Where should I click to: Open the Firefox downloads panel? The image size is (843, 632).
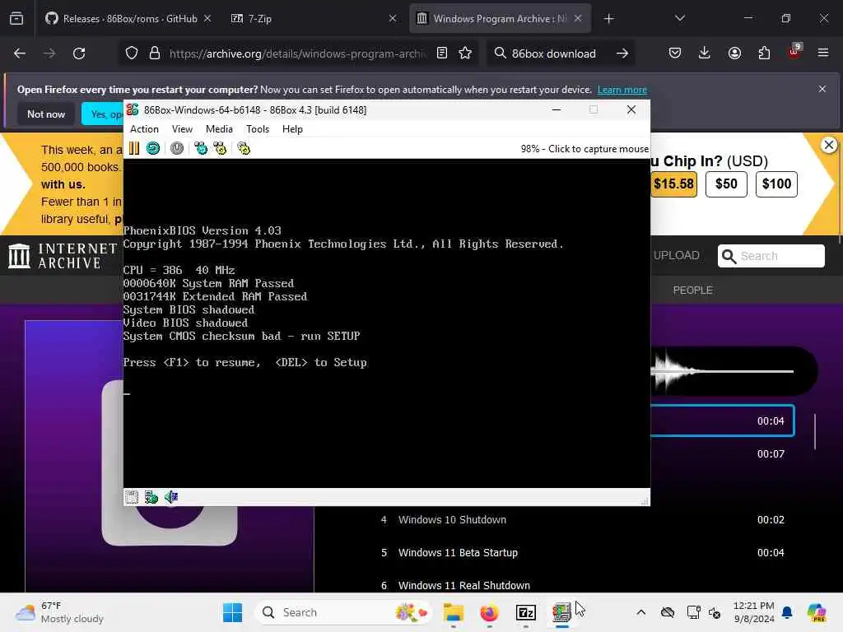(x=705, y=53)
